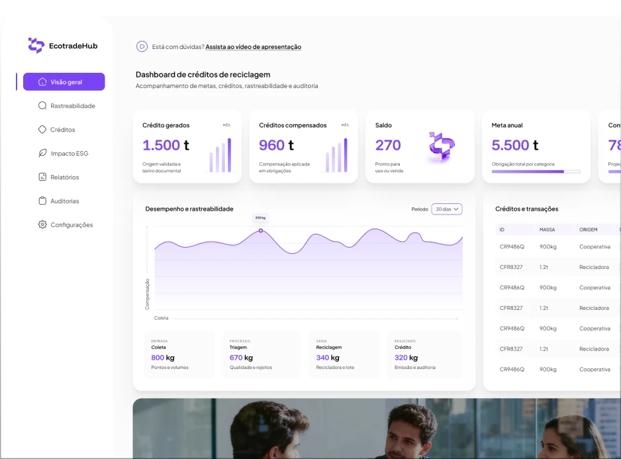Click the Créditos compensados 960 t value
This screenshot has width=621, height=459.
coord(276,145)
